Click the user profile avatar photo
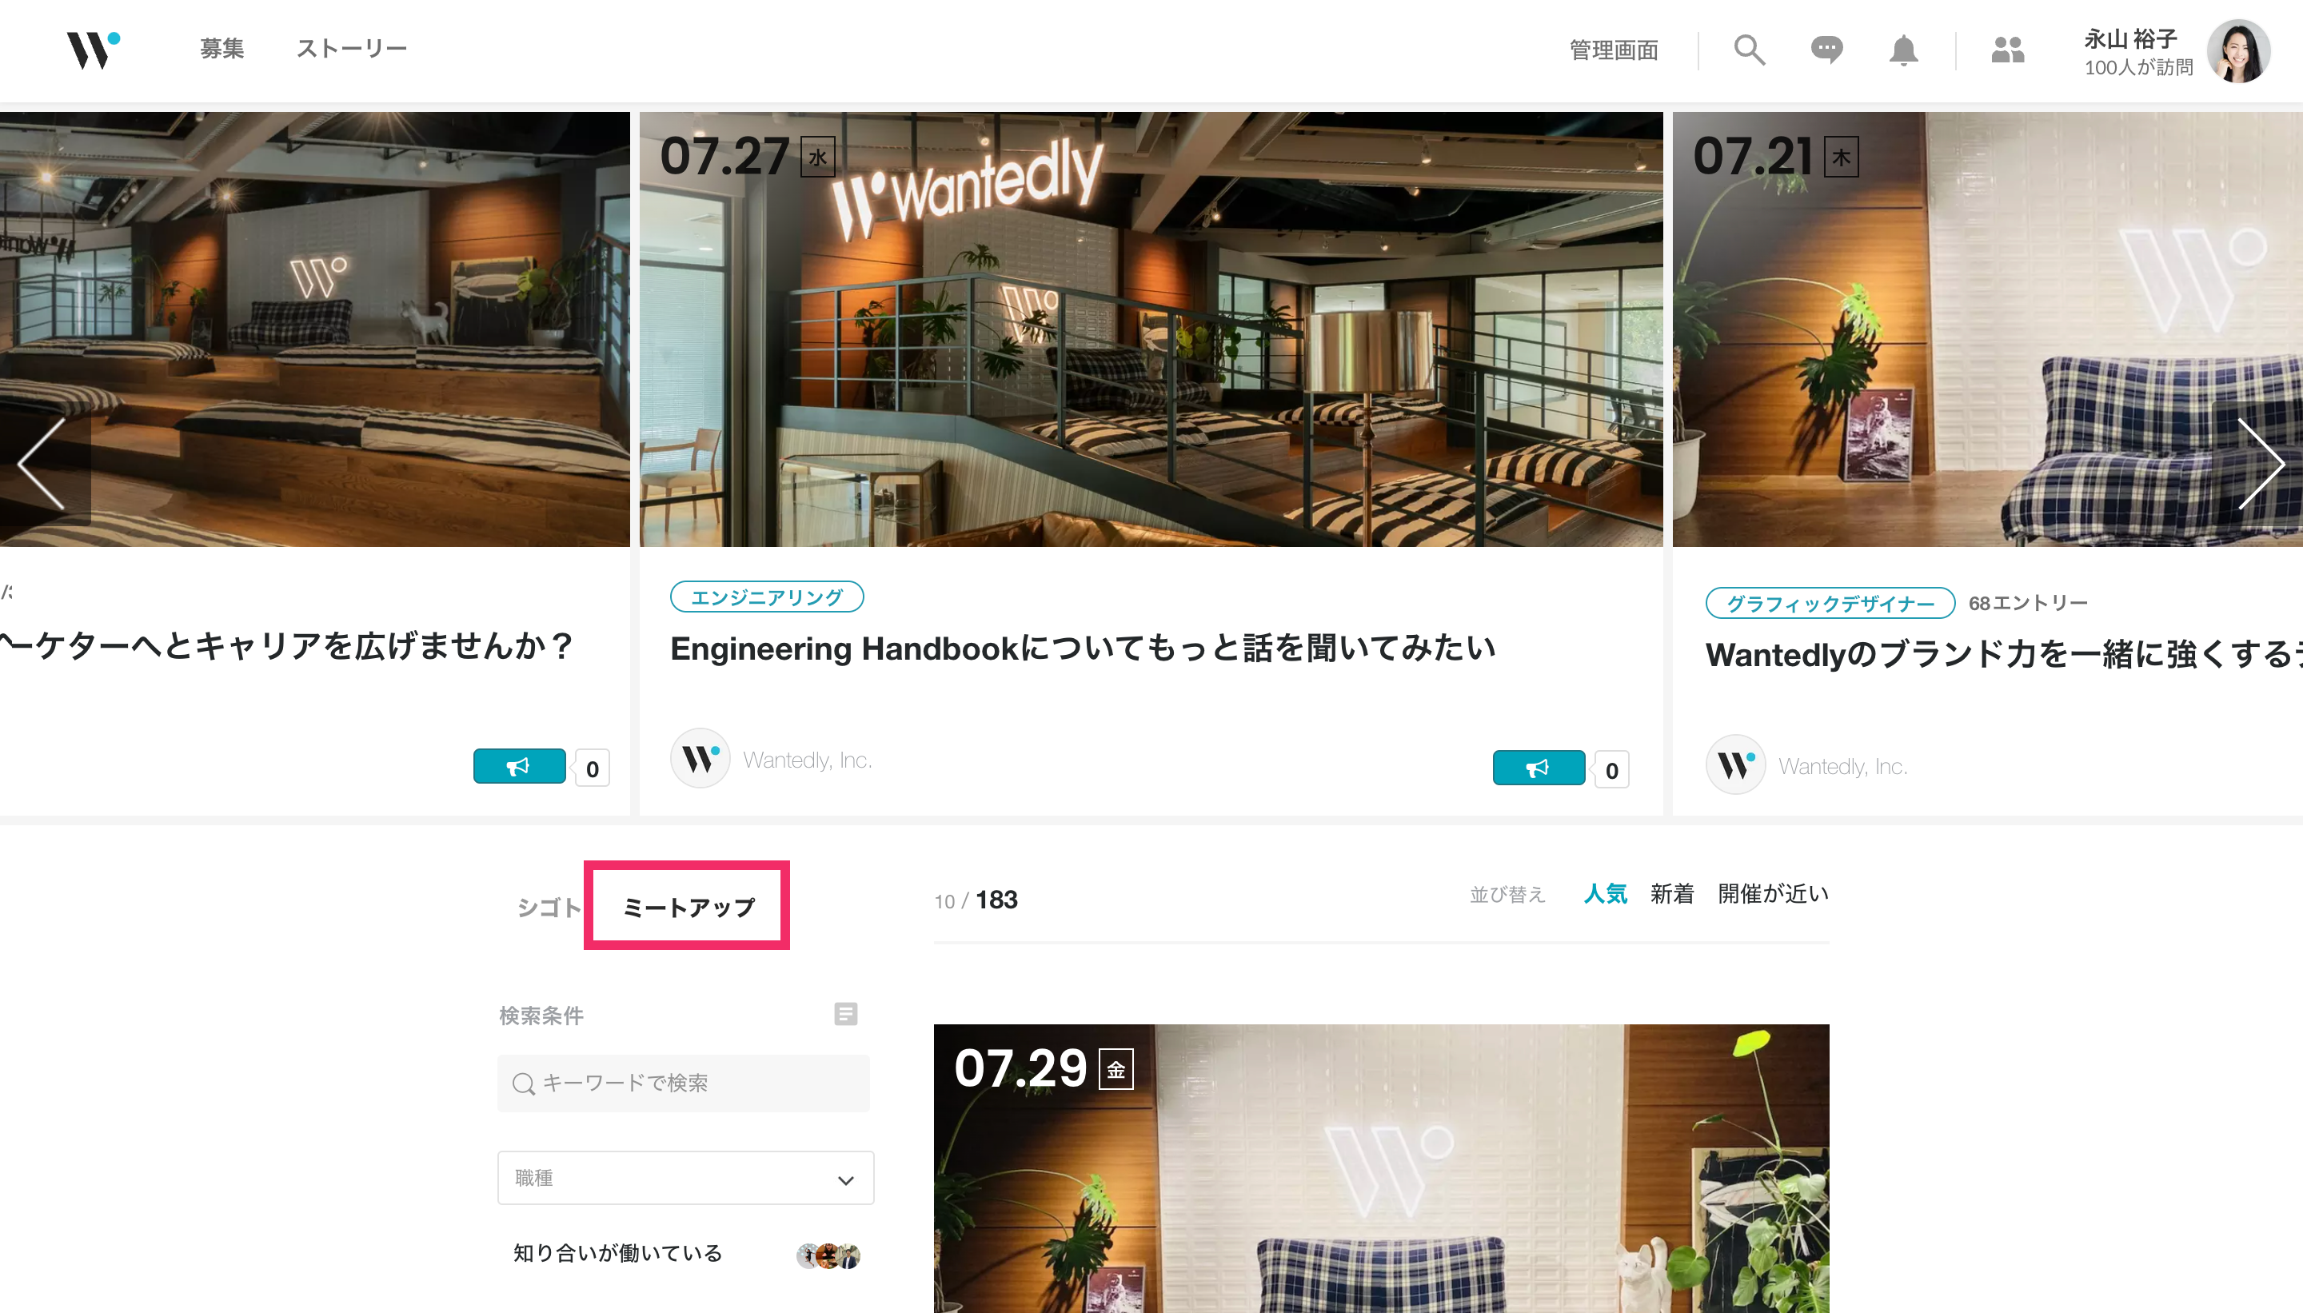The image size is (2303, 1313). click(2237, 51)
